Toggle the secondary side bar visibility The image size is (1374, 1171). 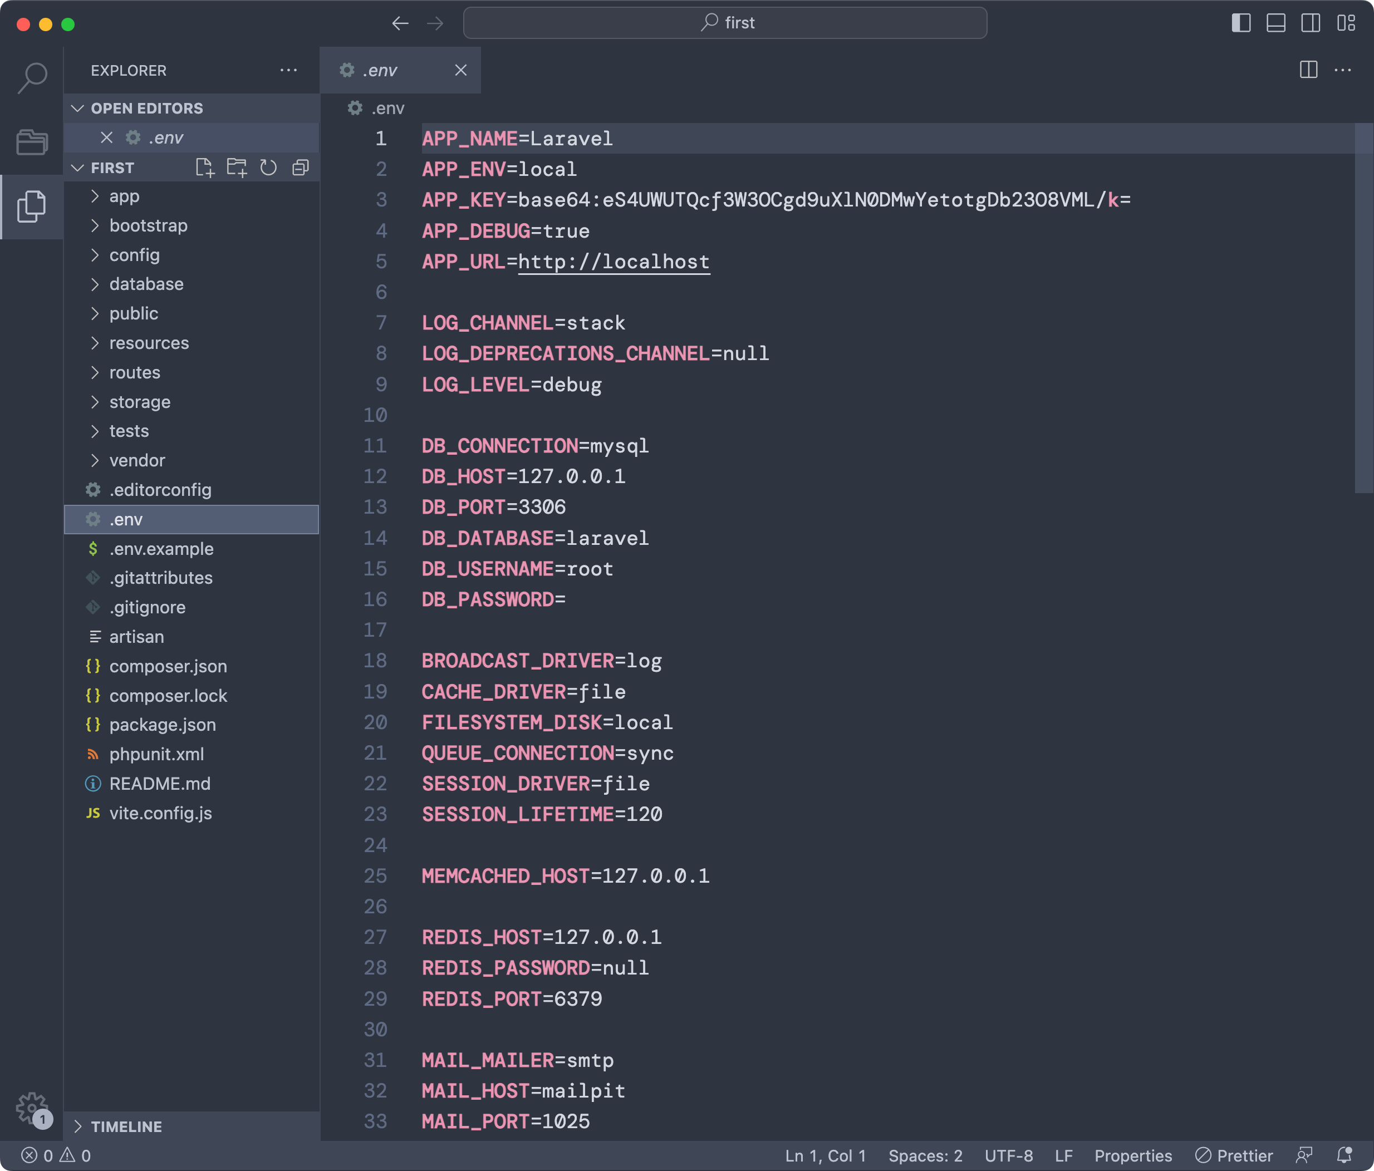click(1311, 23)
